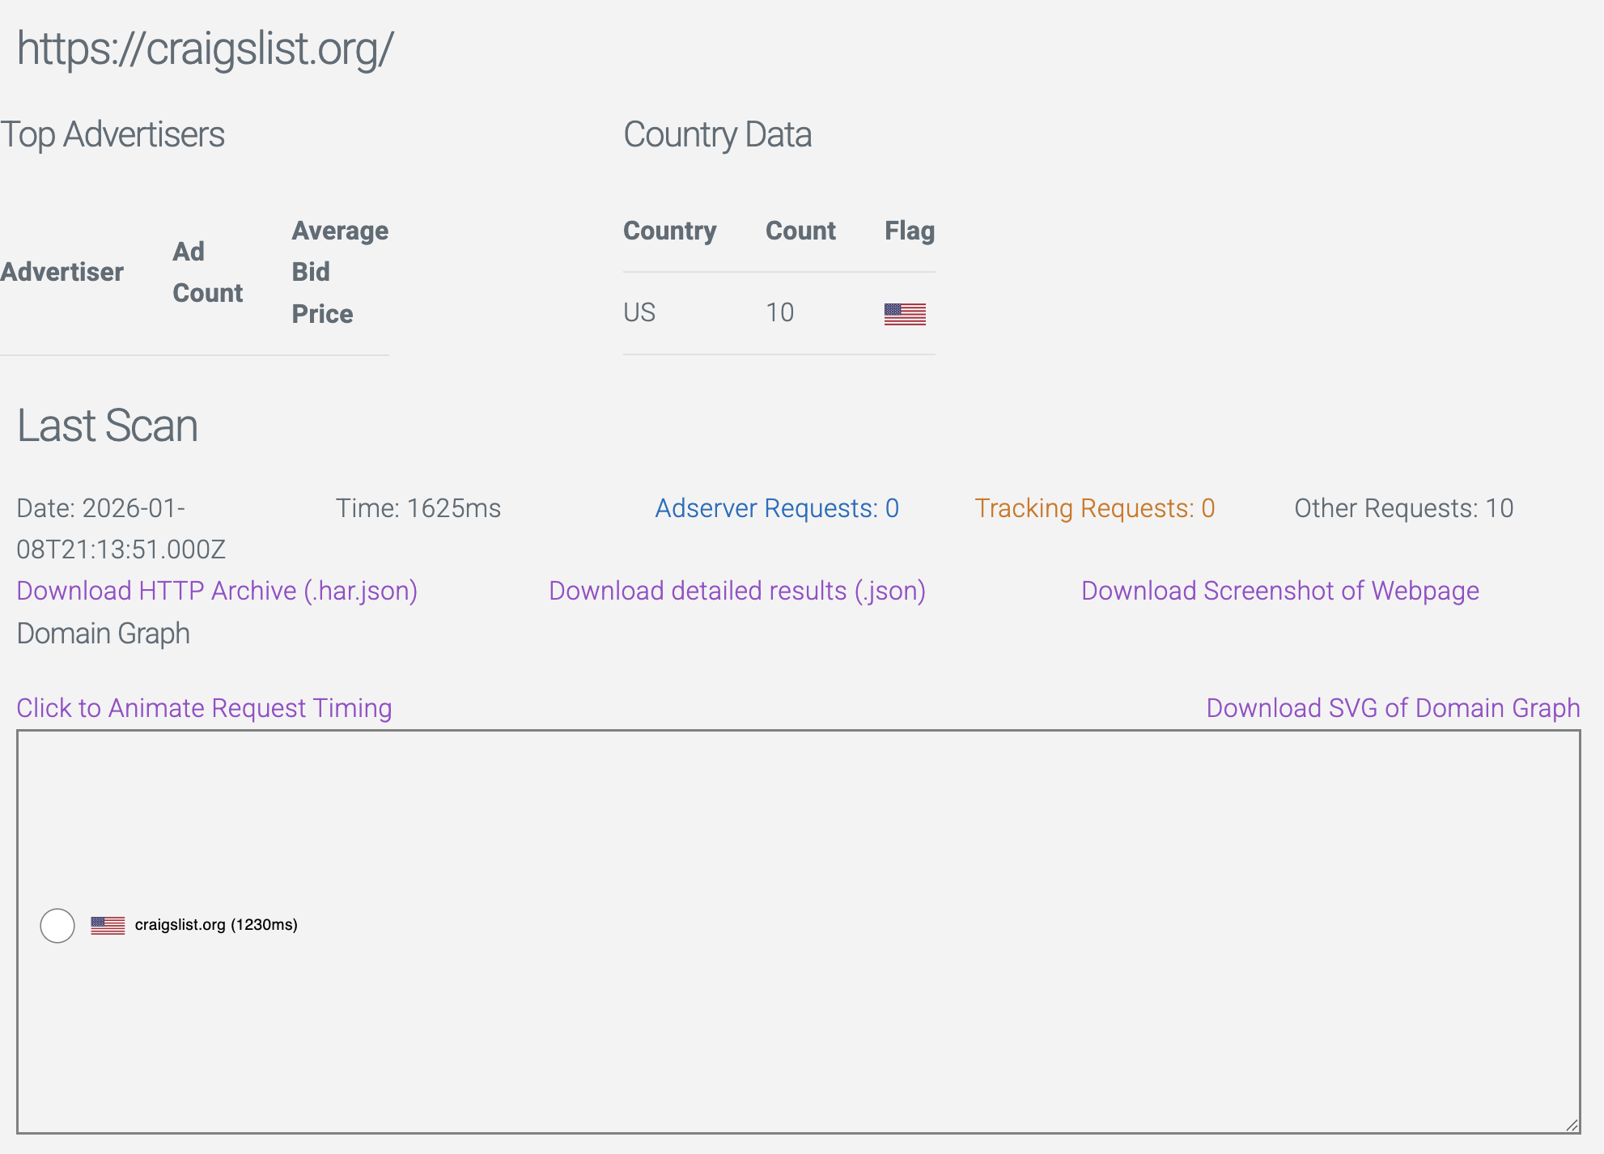Download HTTP Archive (.har.json)
This screenshot has width=1604, height=1154.
coord(217,591)
